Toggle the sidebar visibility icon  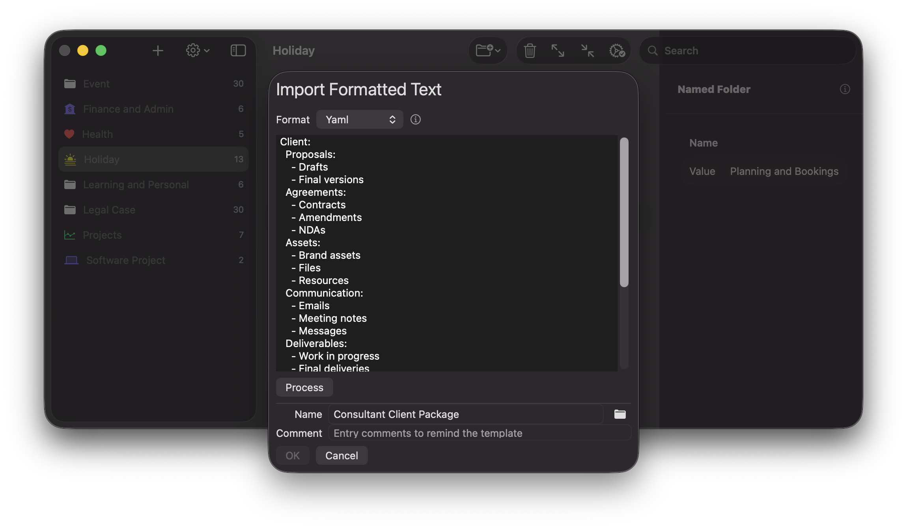pyautogui.click(x=237, y=50)
